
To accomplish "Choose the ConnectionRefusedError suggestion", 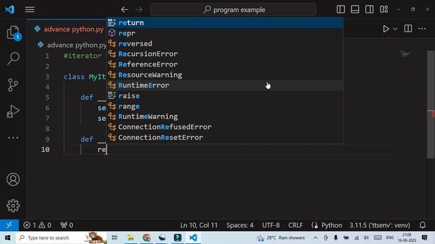I will pyautogui.click(x=225, y=127).
